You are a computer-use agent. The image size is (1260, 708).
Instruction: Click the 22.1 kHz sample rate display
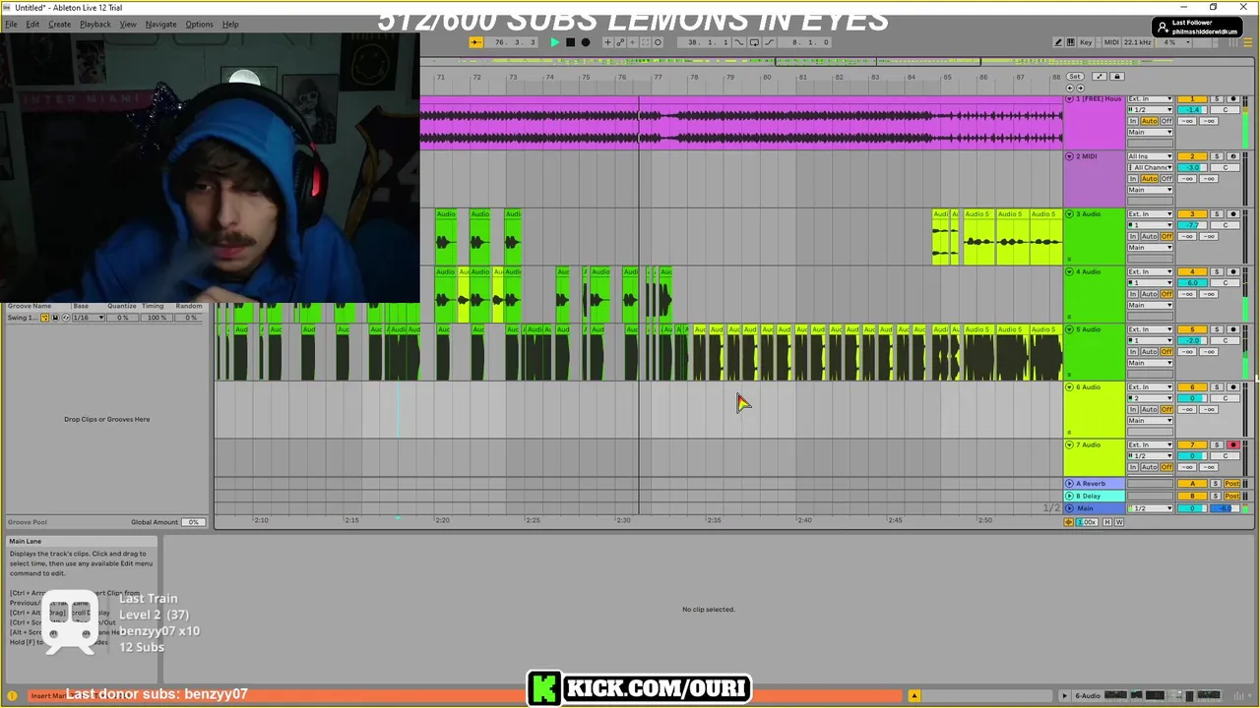coord(1138,42)
